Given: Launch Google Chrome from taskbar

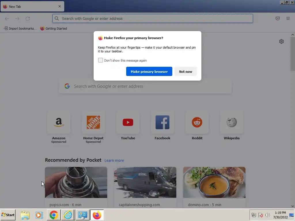Looking at the screenshot, I should pyautogui.click(x=54, y=215).
